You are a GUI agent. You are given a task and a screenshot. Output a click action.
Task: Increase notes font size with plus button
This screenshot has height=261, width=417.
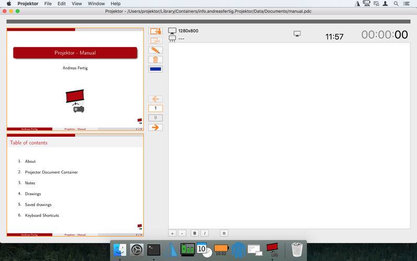[173, 233]
